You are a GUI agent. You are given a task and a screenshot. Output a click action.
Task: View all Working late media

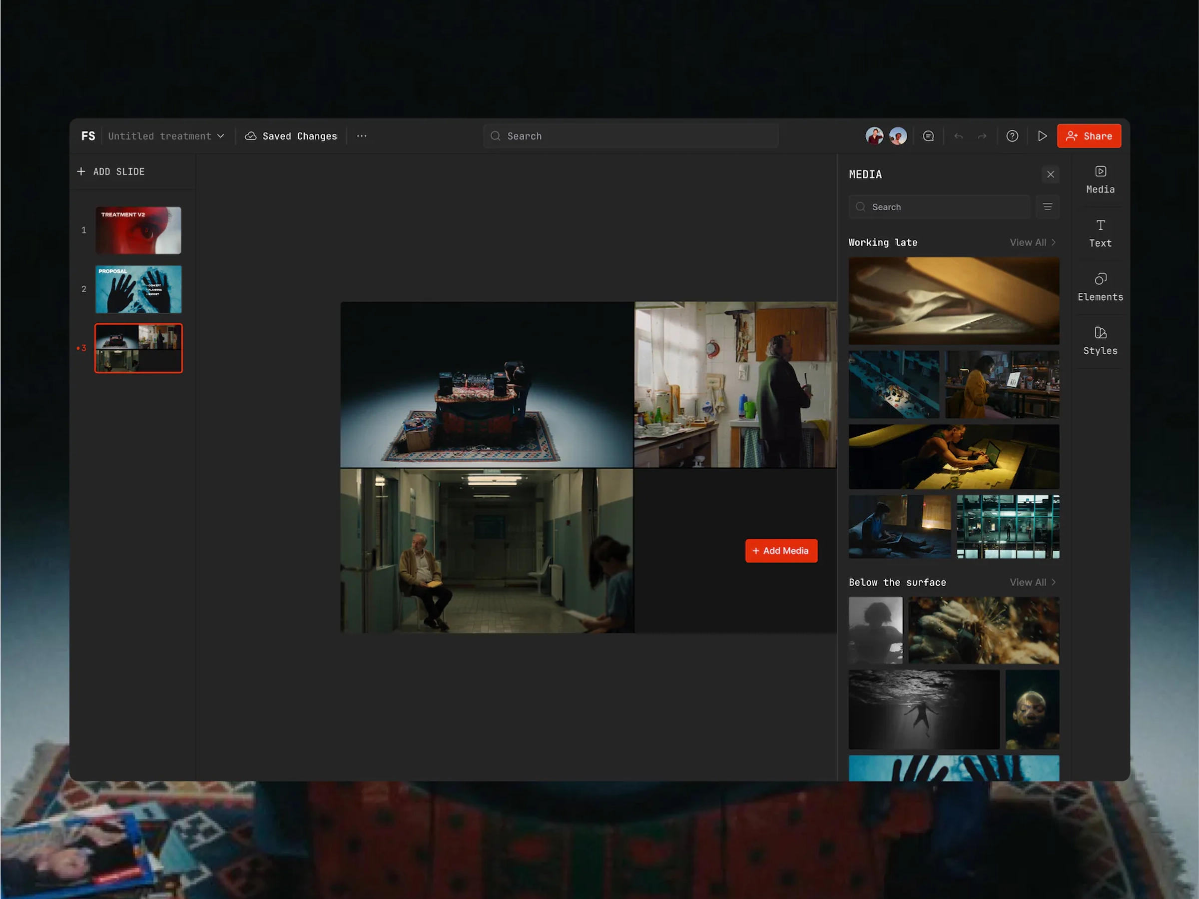(1032, 242)
